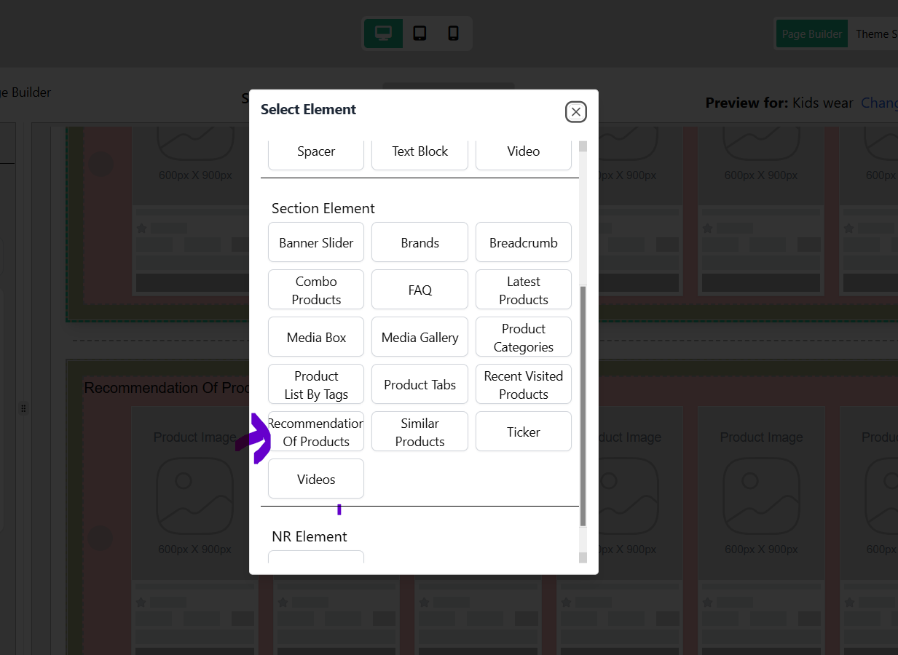Switch to desktop preview icon

pos(384,33)
